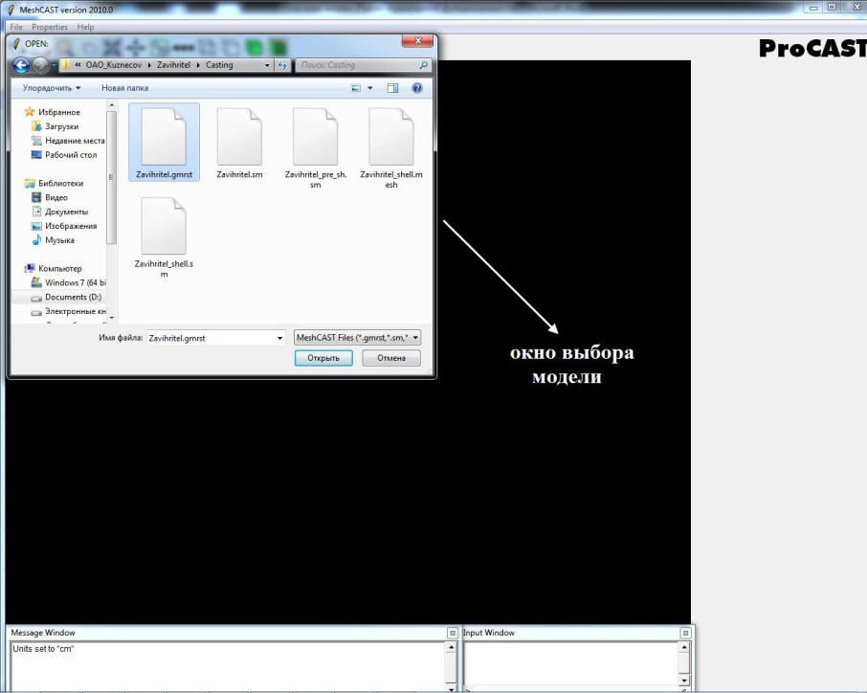Screen dimensions: 867x693
Task: Open the file name dropdown arrow
Action: tap(279, 338)
